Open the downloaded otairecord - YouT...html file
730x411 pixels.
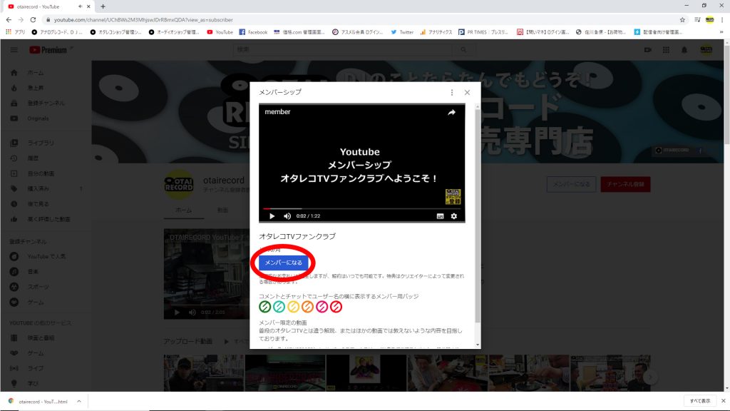tap(38, 401)
